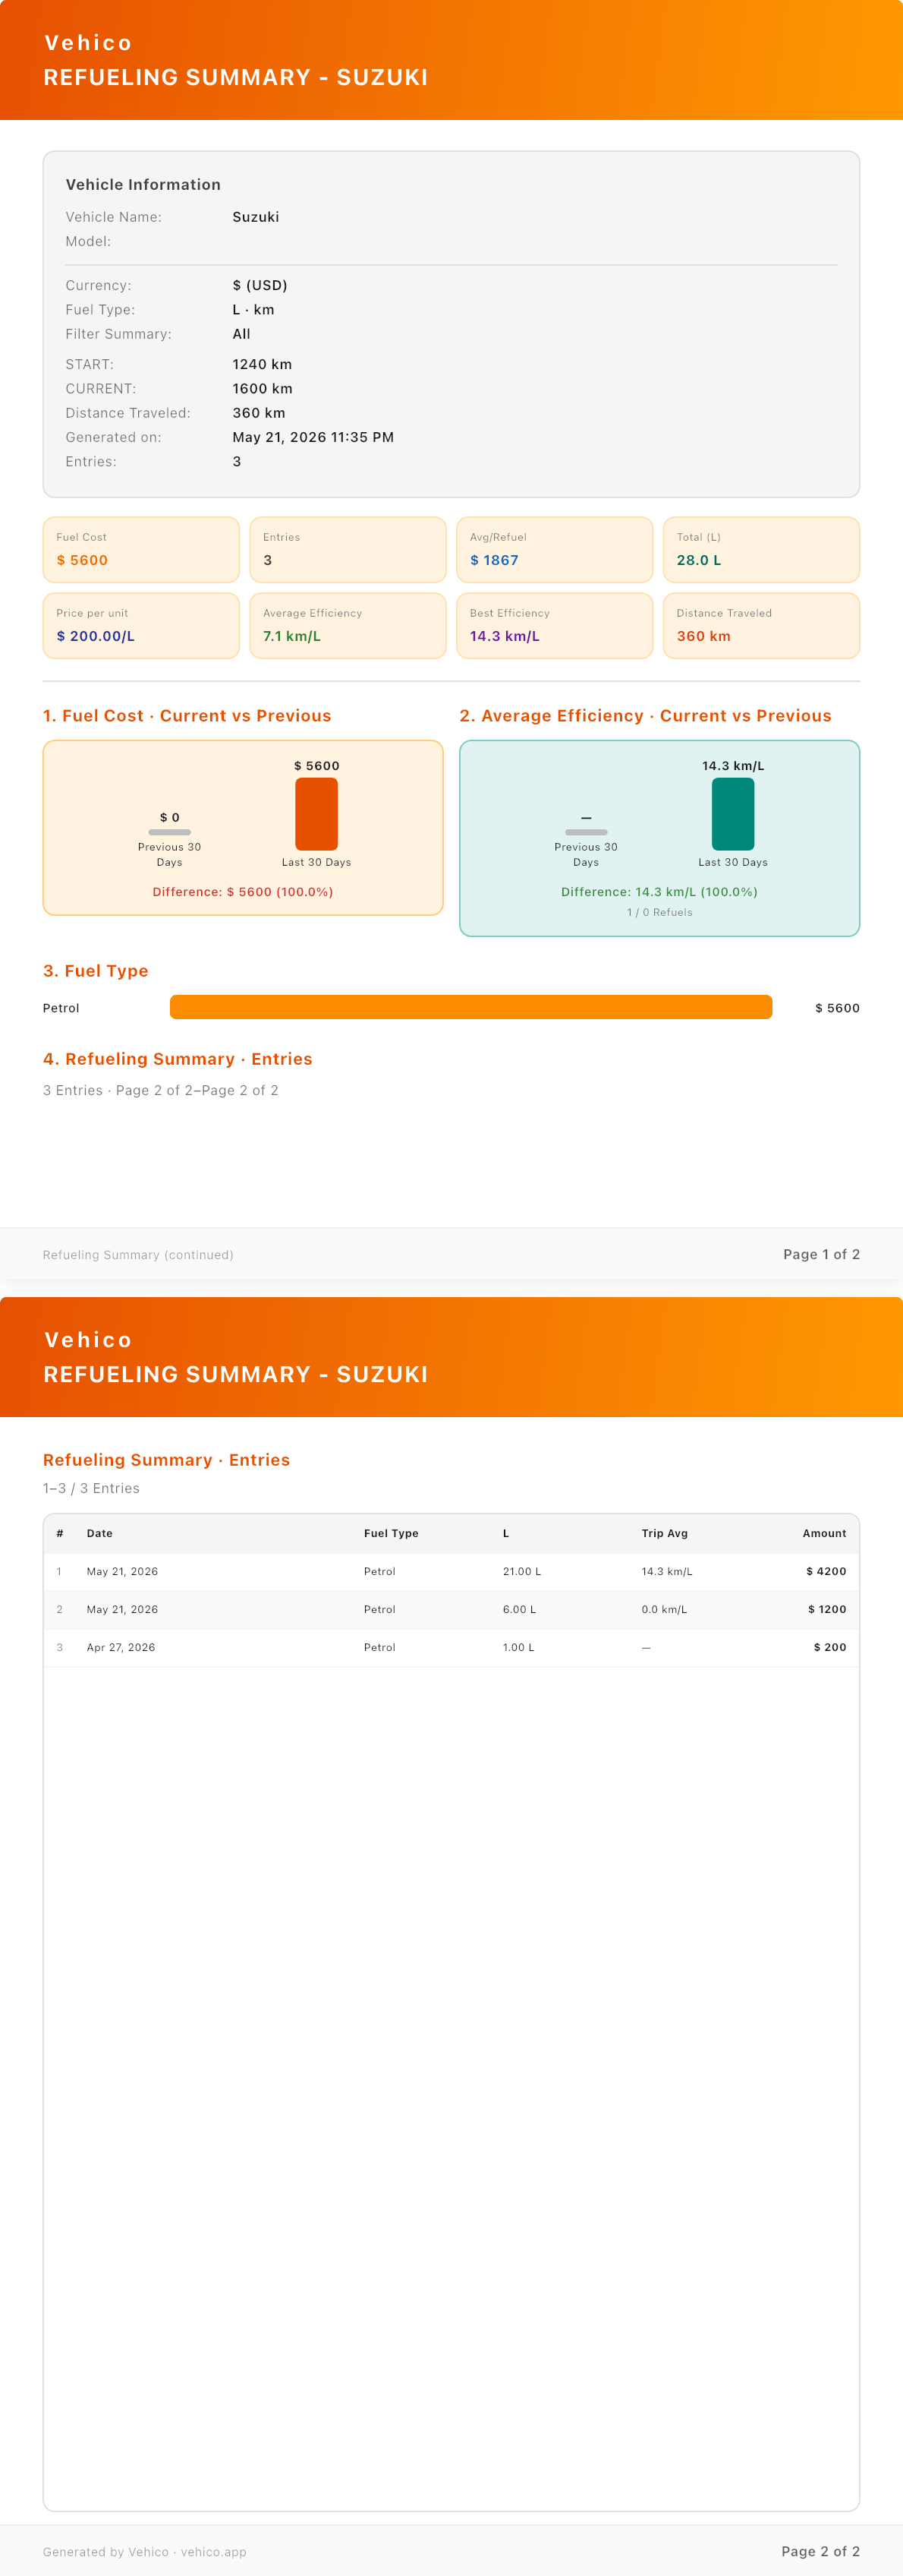Click the CURRENT odometer value "1600 km"
The image size is (903, 2576).
263,388
